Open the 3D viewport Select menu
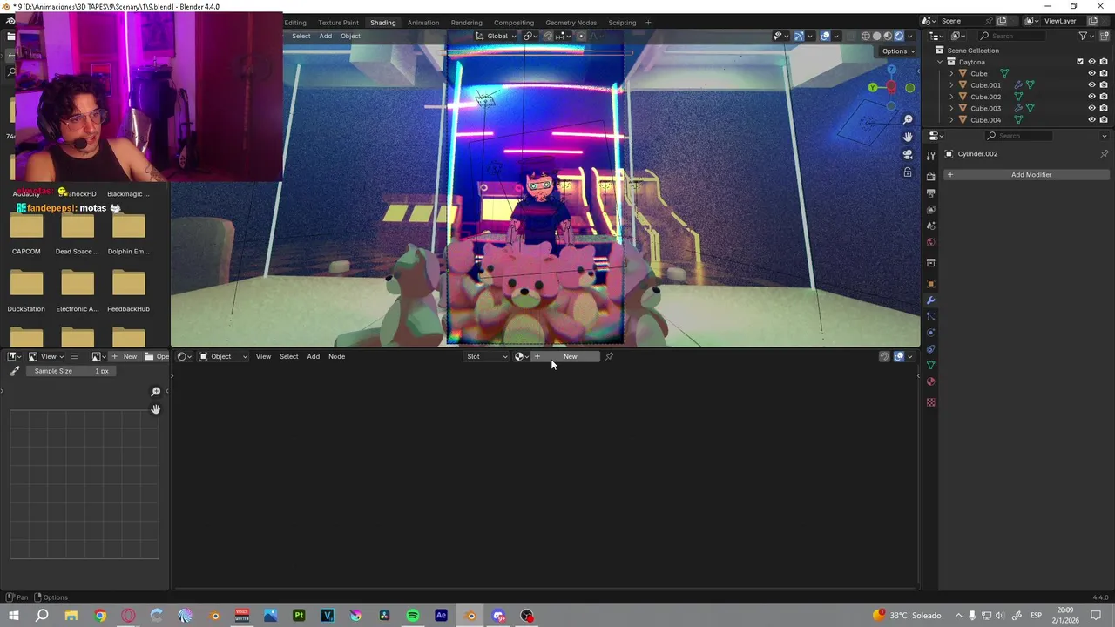Viewport: 1115px width, 627px height. point(301,36)
